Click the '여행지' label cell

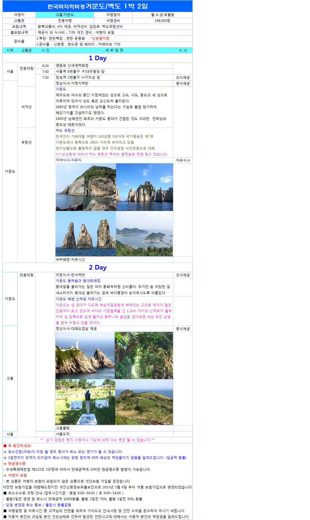click(19, 15)
